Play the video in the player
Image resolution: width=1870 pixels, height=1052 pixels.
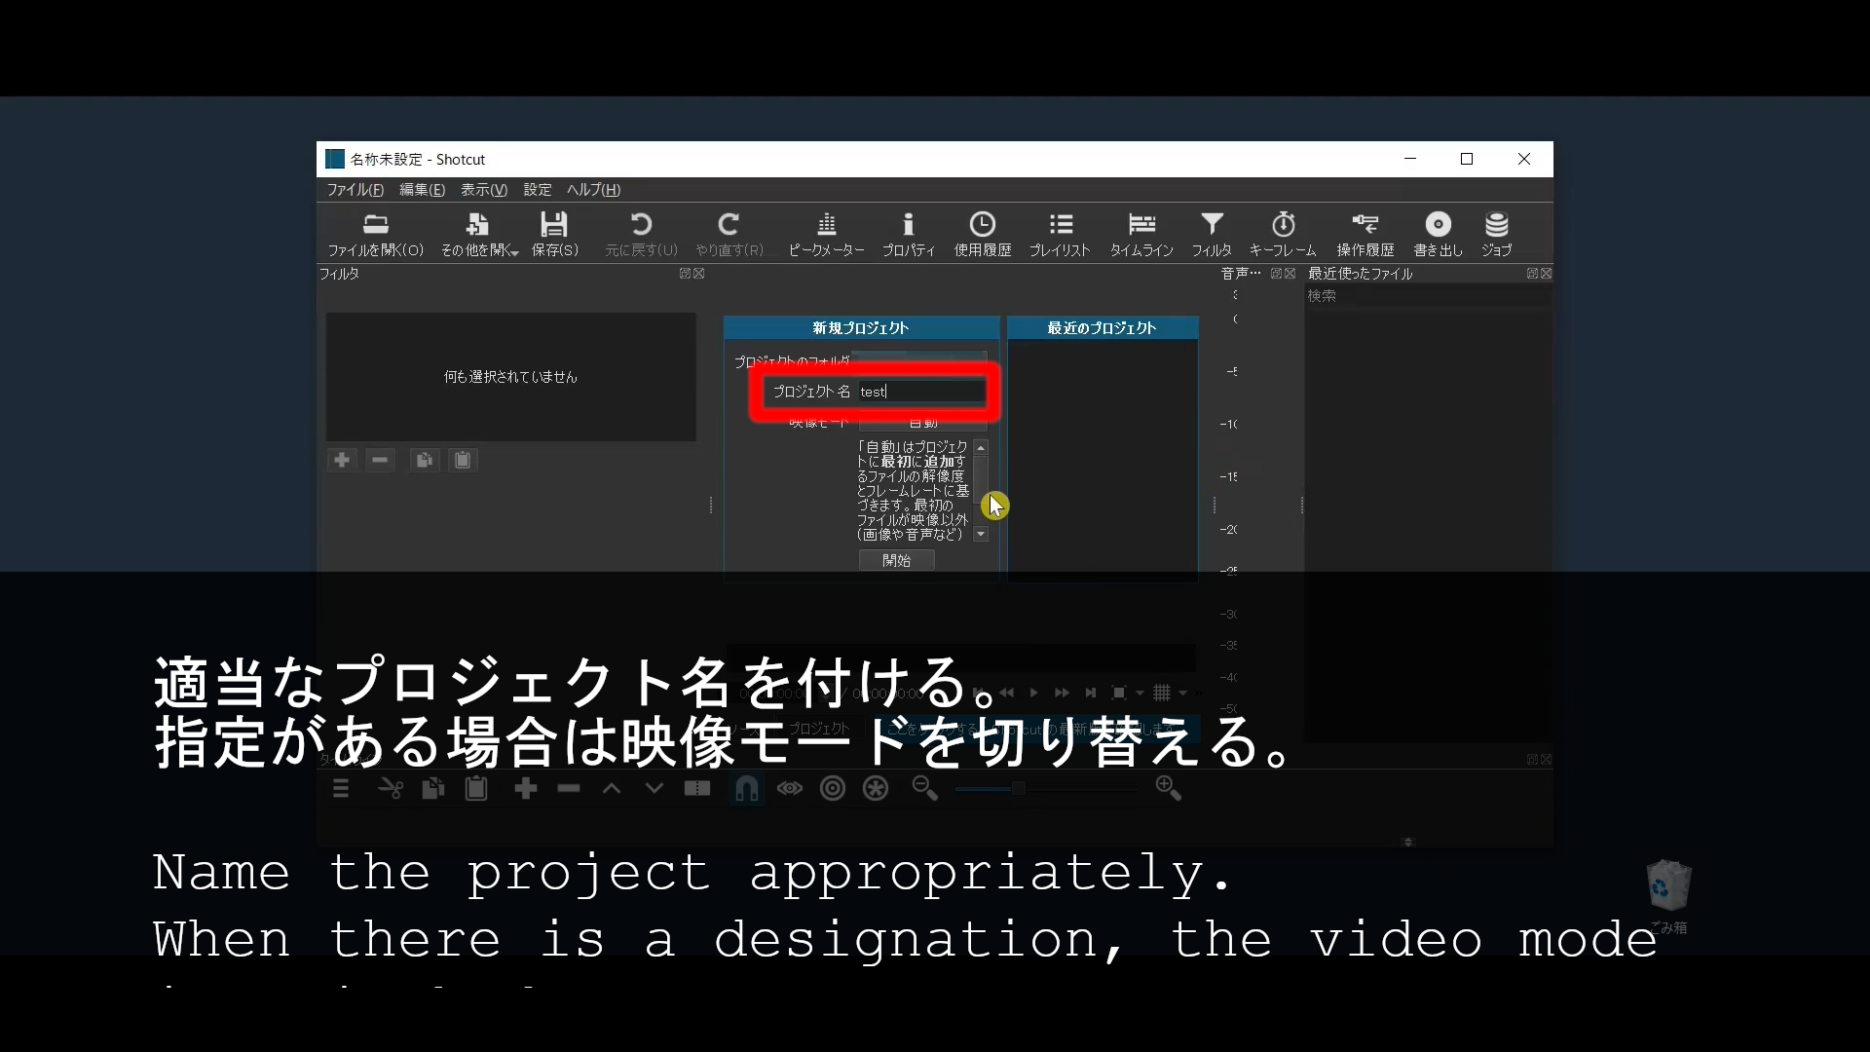[x=1034, y=693]
